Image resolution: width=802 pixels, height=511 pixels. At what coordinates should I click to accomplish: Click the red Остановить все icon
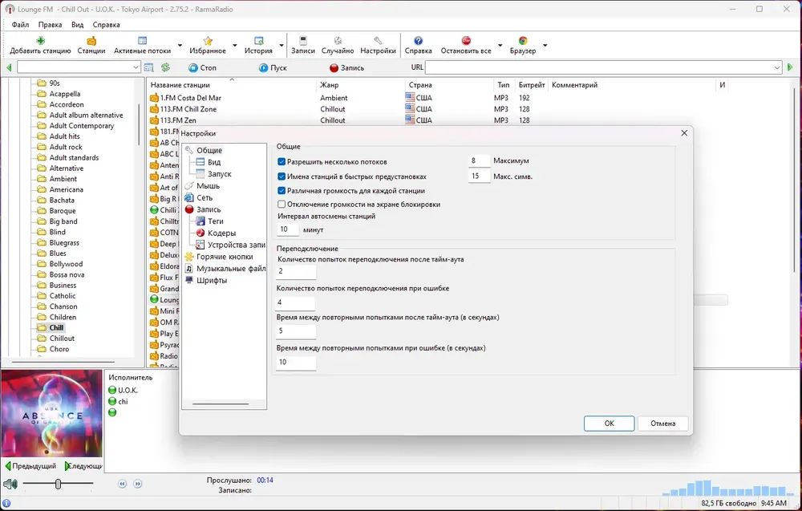[x=466, y=41]
